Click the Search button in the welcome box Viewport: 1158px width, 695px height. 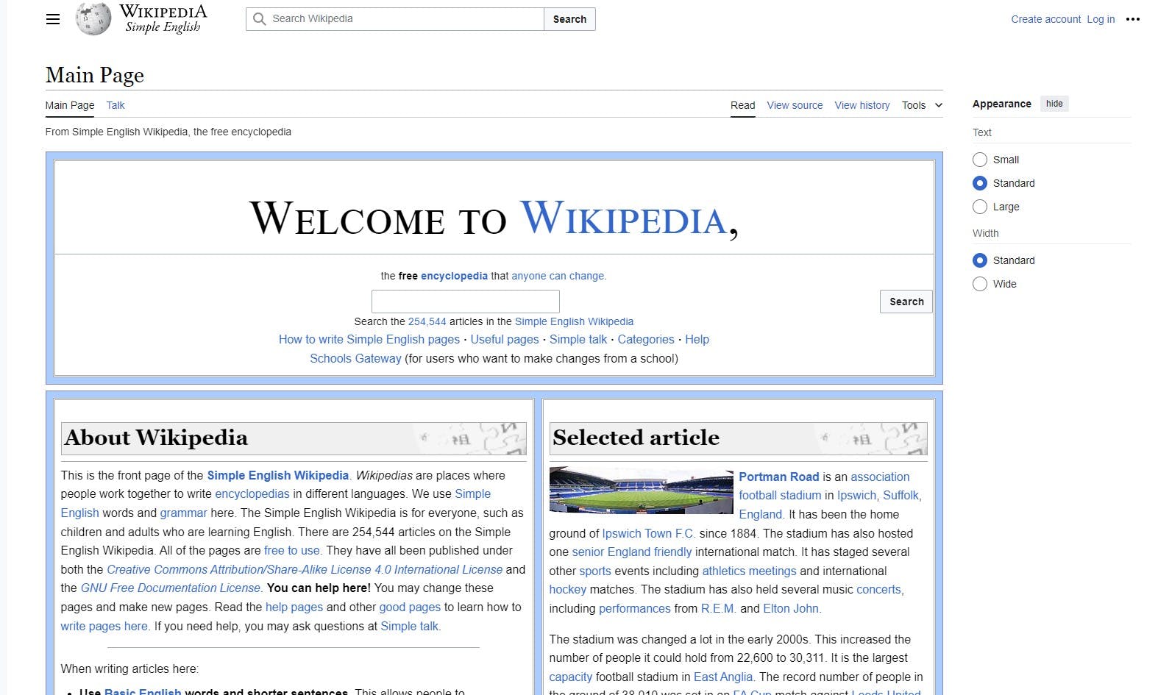coord(906,302)
